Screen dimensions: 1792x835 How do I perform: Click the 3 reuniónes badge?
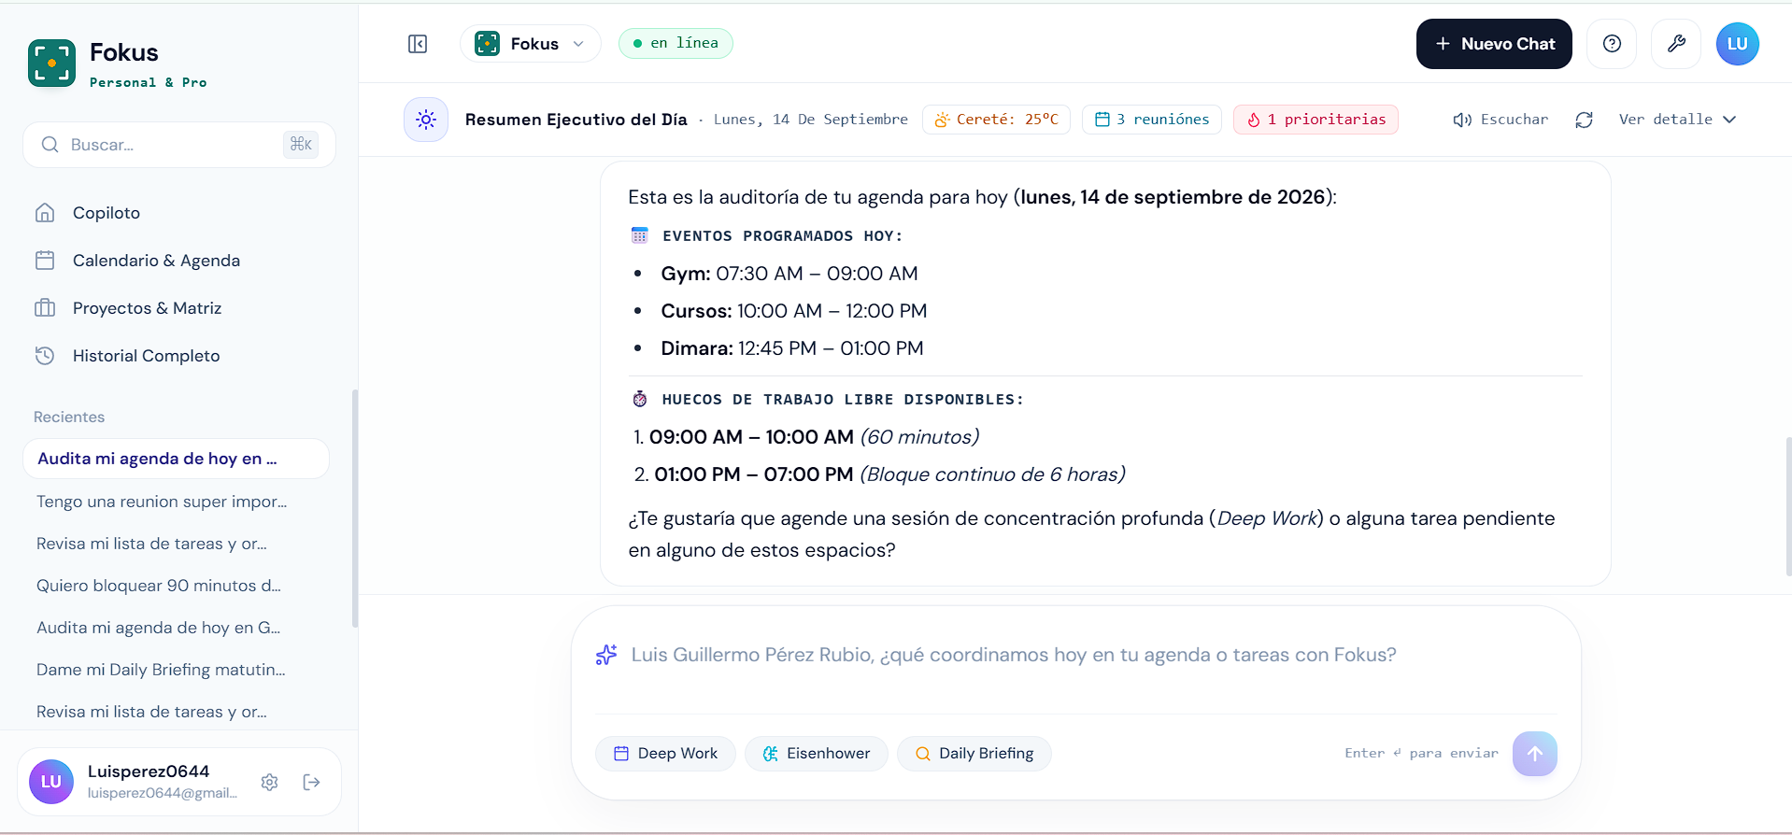click(x=1151, y=120)
